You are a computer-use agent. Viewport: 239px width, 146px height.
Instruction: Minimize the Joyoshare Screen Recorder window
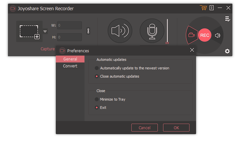click(x=220, y=8)
